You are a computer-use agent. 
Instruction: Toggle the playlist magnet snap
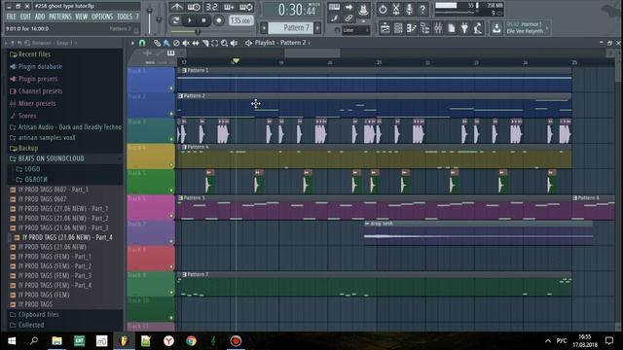142,43
